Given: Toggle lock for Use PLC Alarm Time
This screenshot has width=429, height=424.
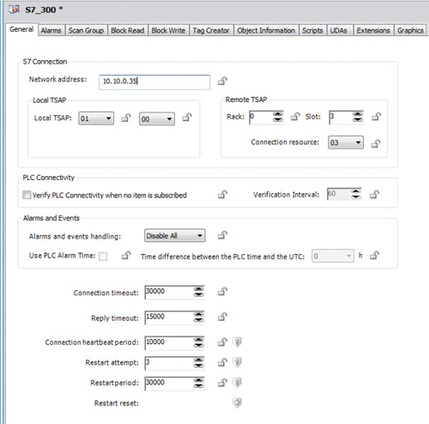Looking at the screenshot, I should click(126, 255).
